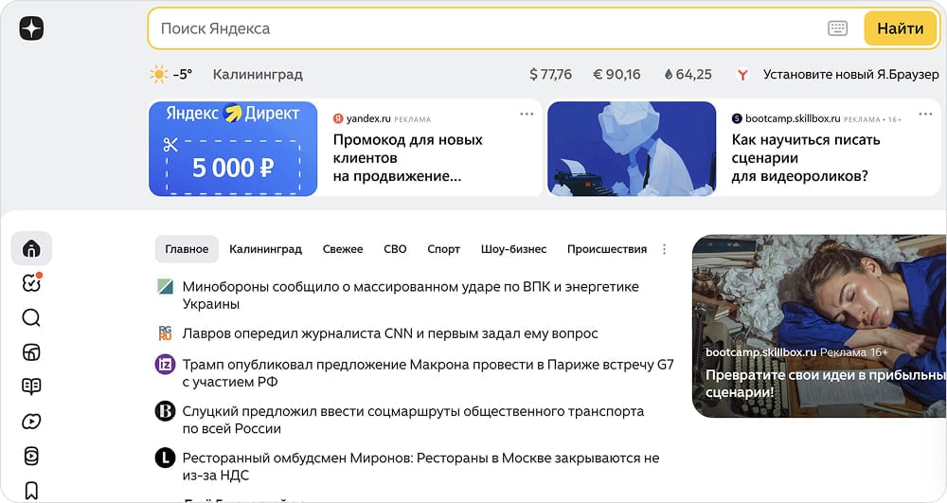947x503 pixels.
Task: Open the home icon in left sidebar
Action: pyautogui.click(x=31, y=248)
